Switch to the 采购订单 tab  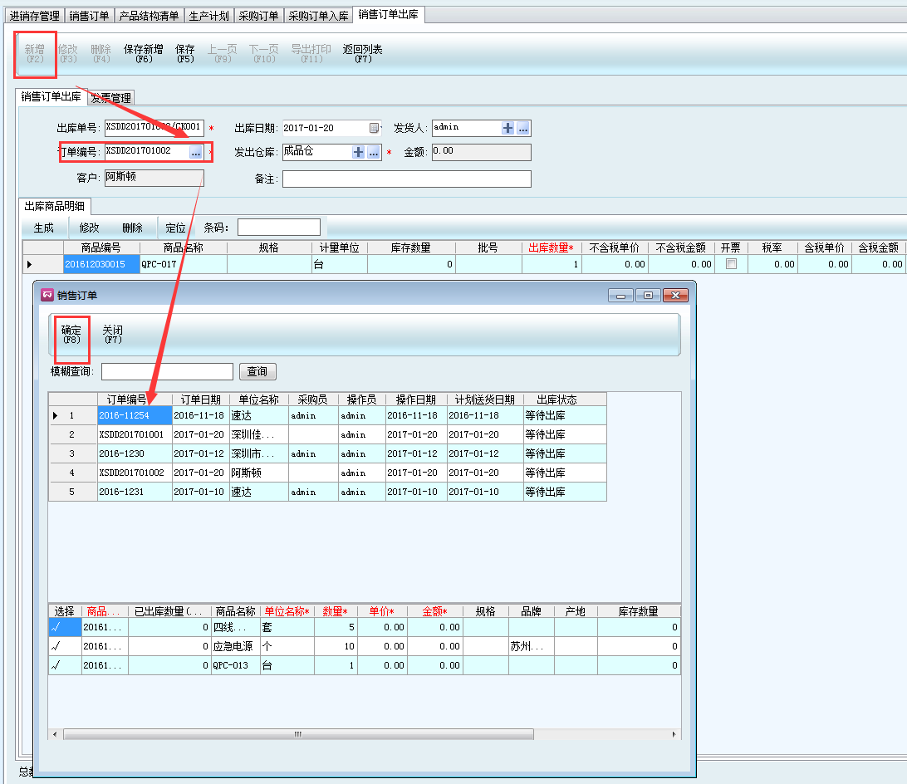(258, 16)
